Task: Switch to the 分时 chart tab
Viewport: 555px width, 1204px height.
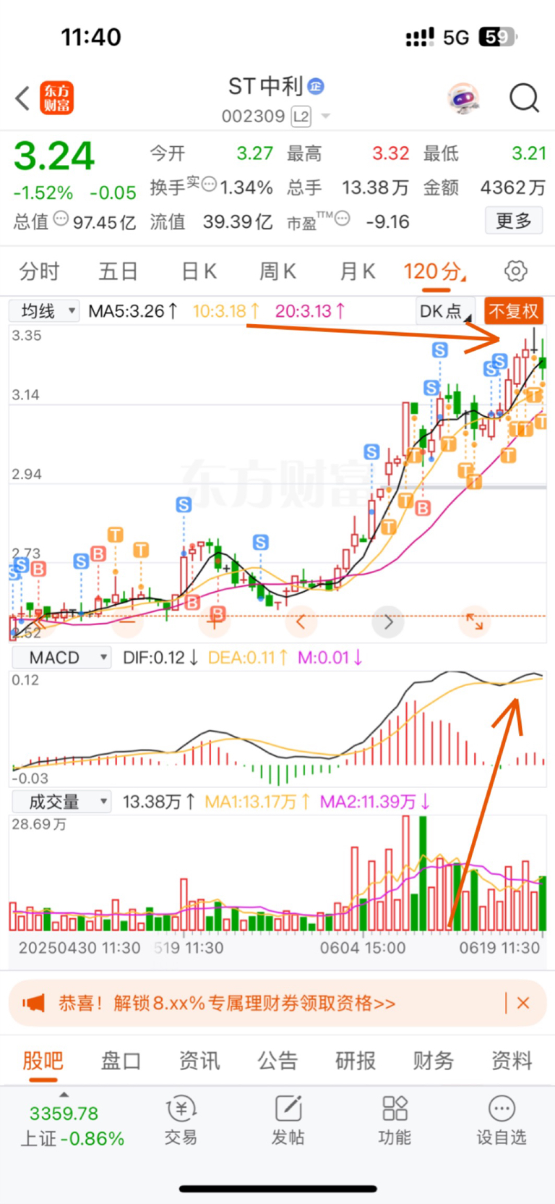Action: click(40, 271)
